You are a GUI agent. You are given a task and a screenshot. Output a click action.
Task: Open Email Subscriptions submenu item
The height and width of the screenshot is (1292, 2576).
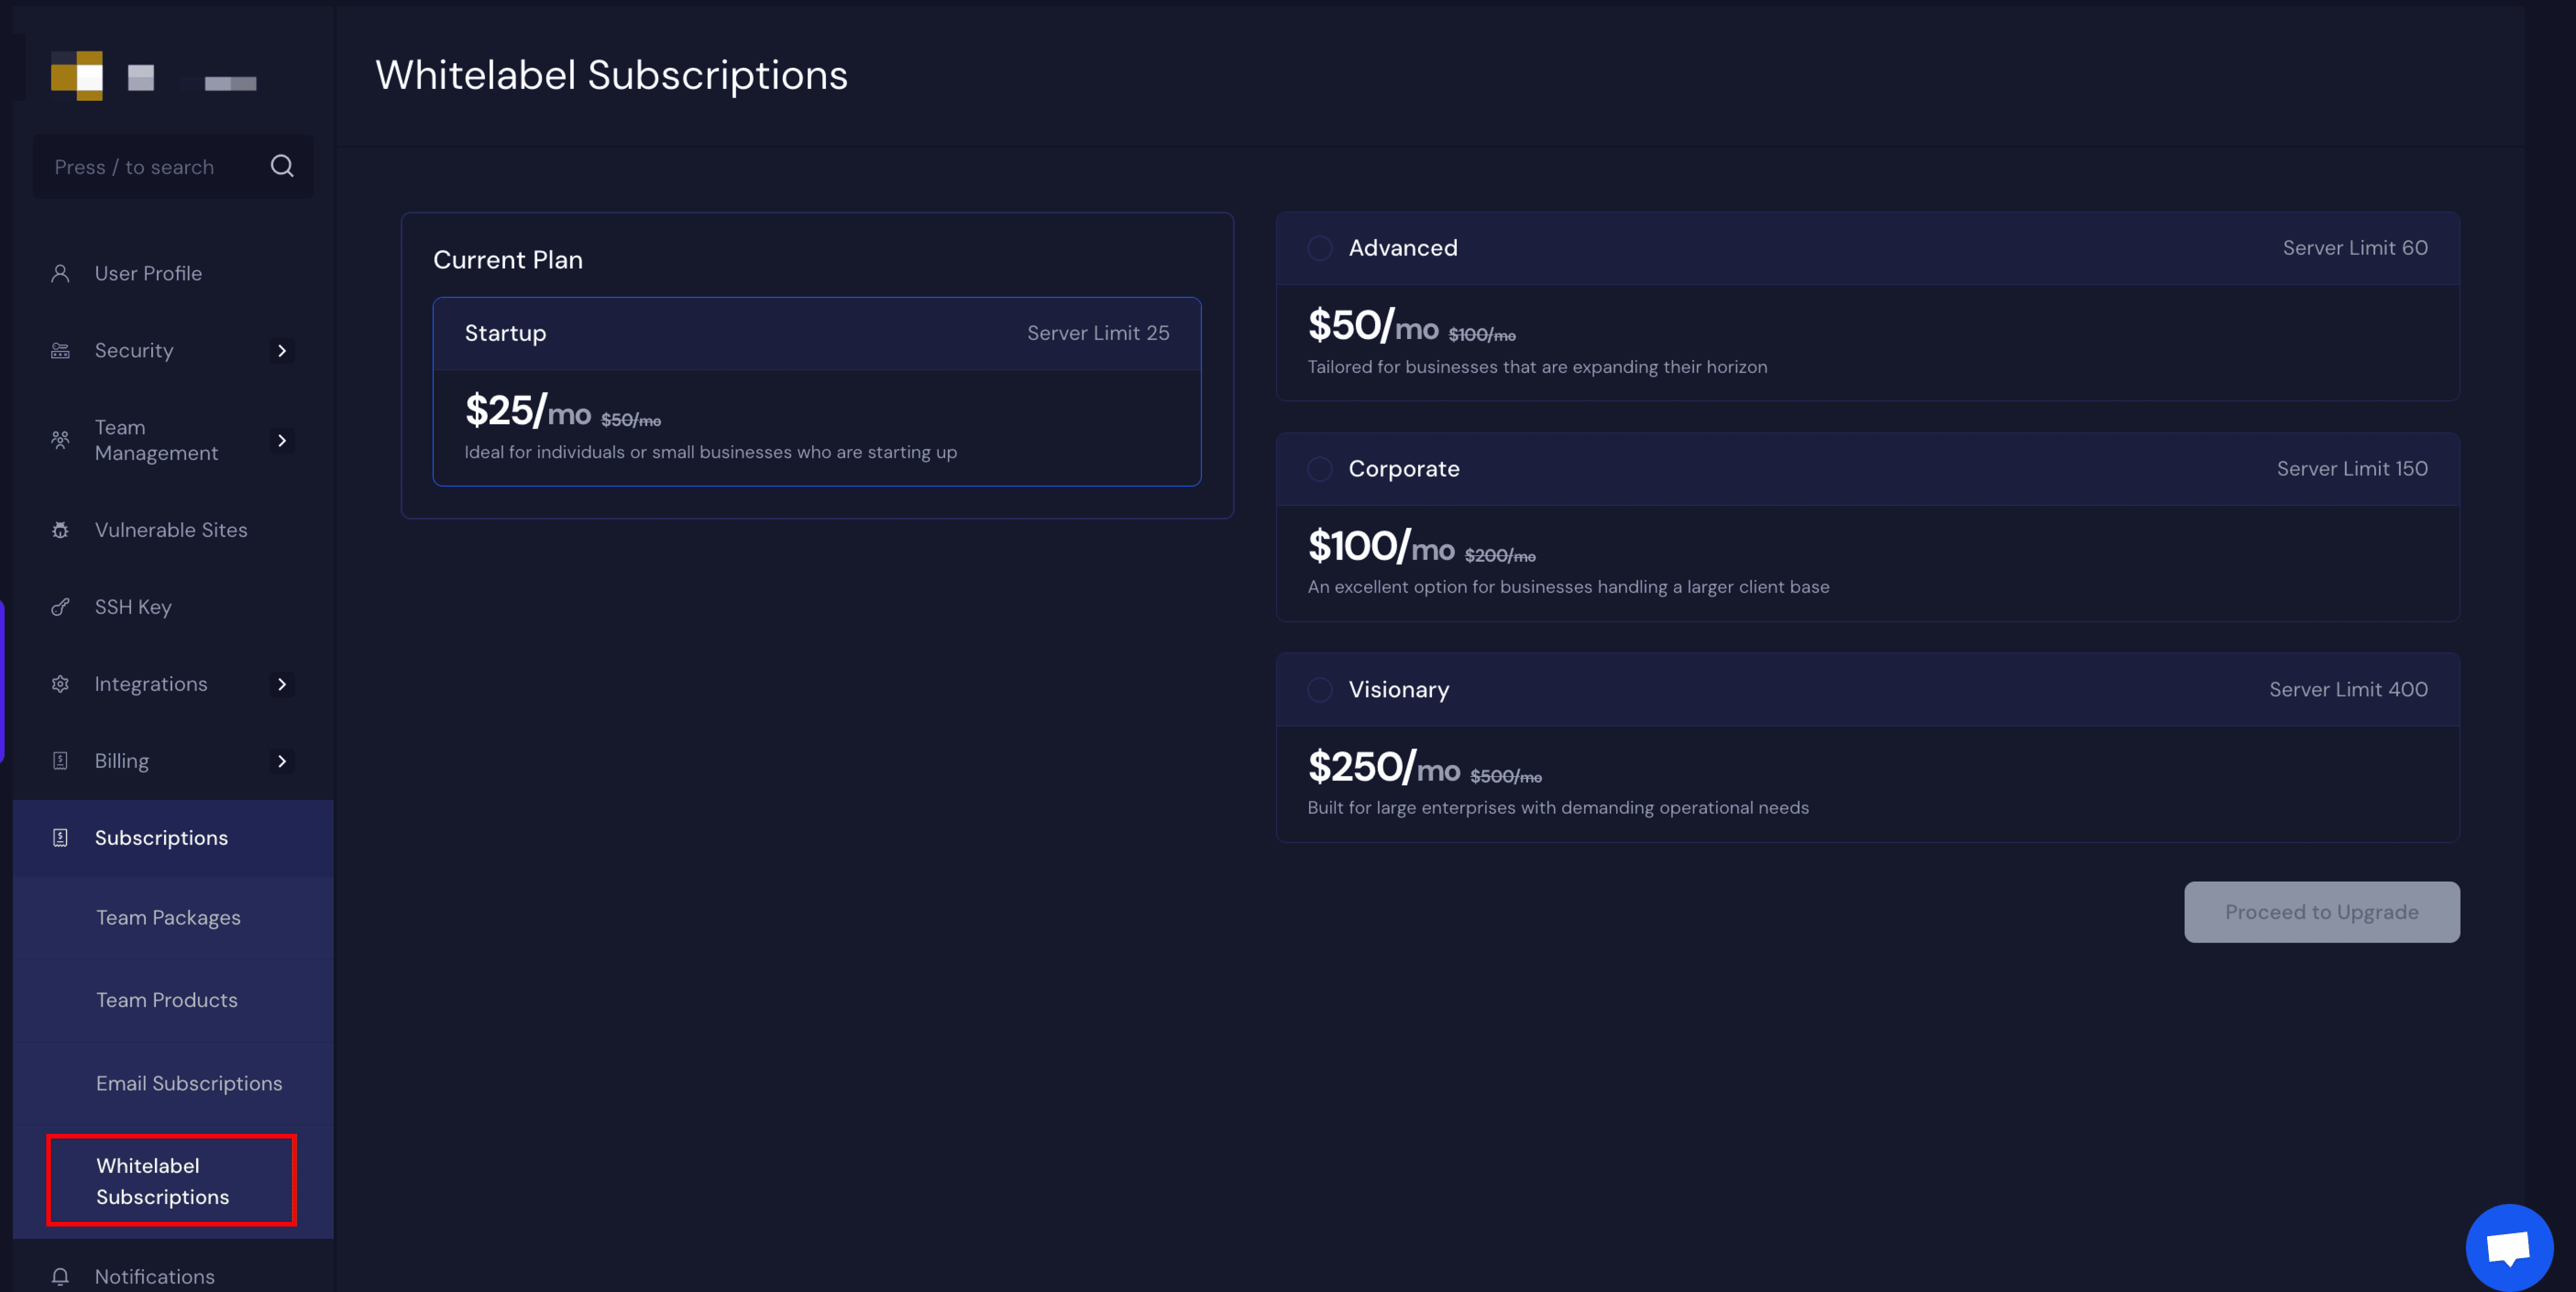tap(189, 1083)
